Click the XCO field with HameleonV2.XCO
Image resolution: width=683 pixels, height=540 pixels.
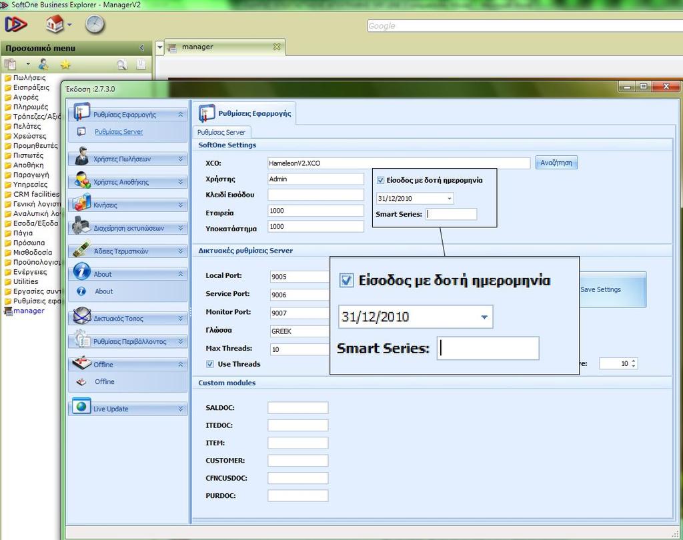coord(399,163)
